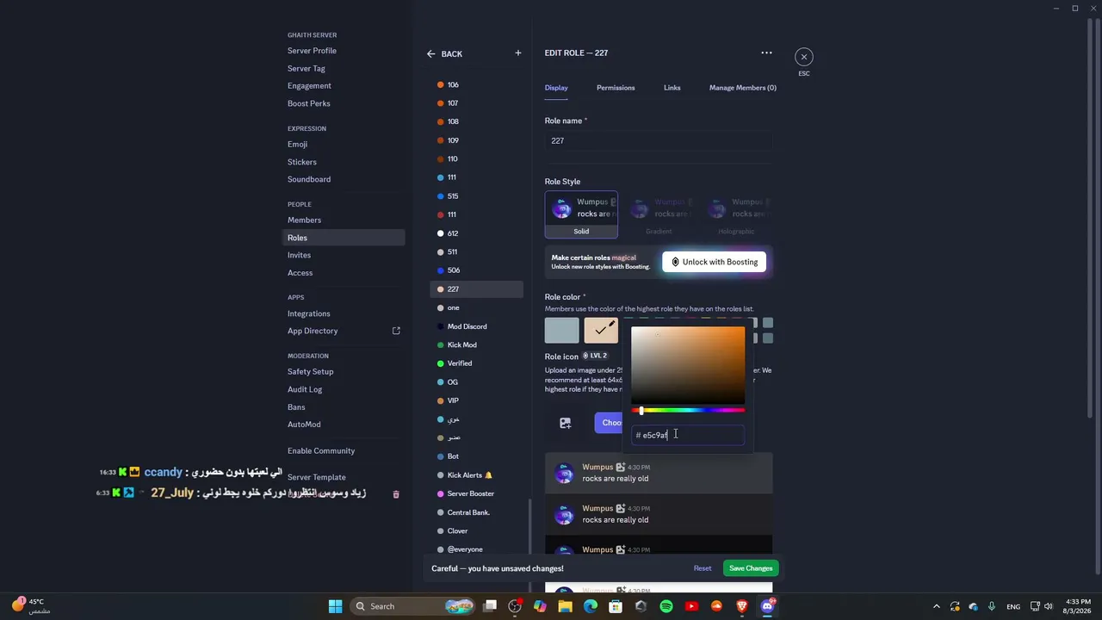Open Microsoft Edge from the taskbar
The image size is (1102, 620).
[590, 606]
